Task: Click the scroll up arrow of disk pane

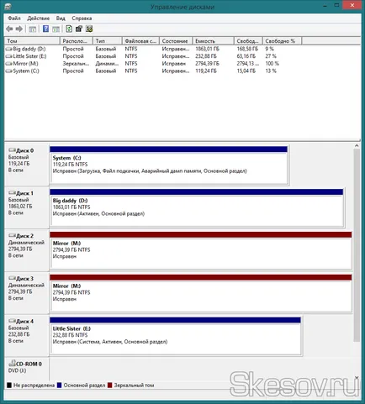Action: pyautogui.click(x=357, y=145)
